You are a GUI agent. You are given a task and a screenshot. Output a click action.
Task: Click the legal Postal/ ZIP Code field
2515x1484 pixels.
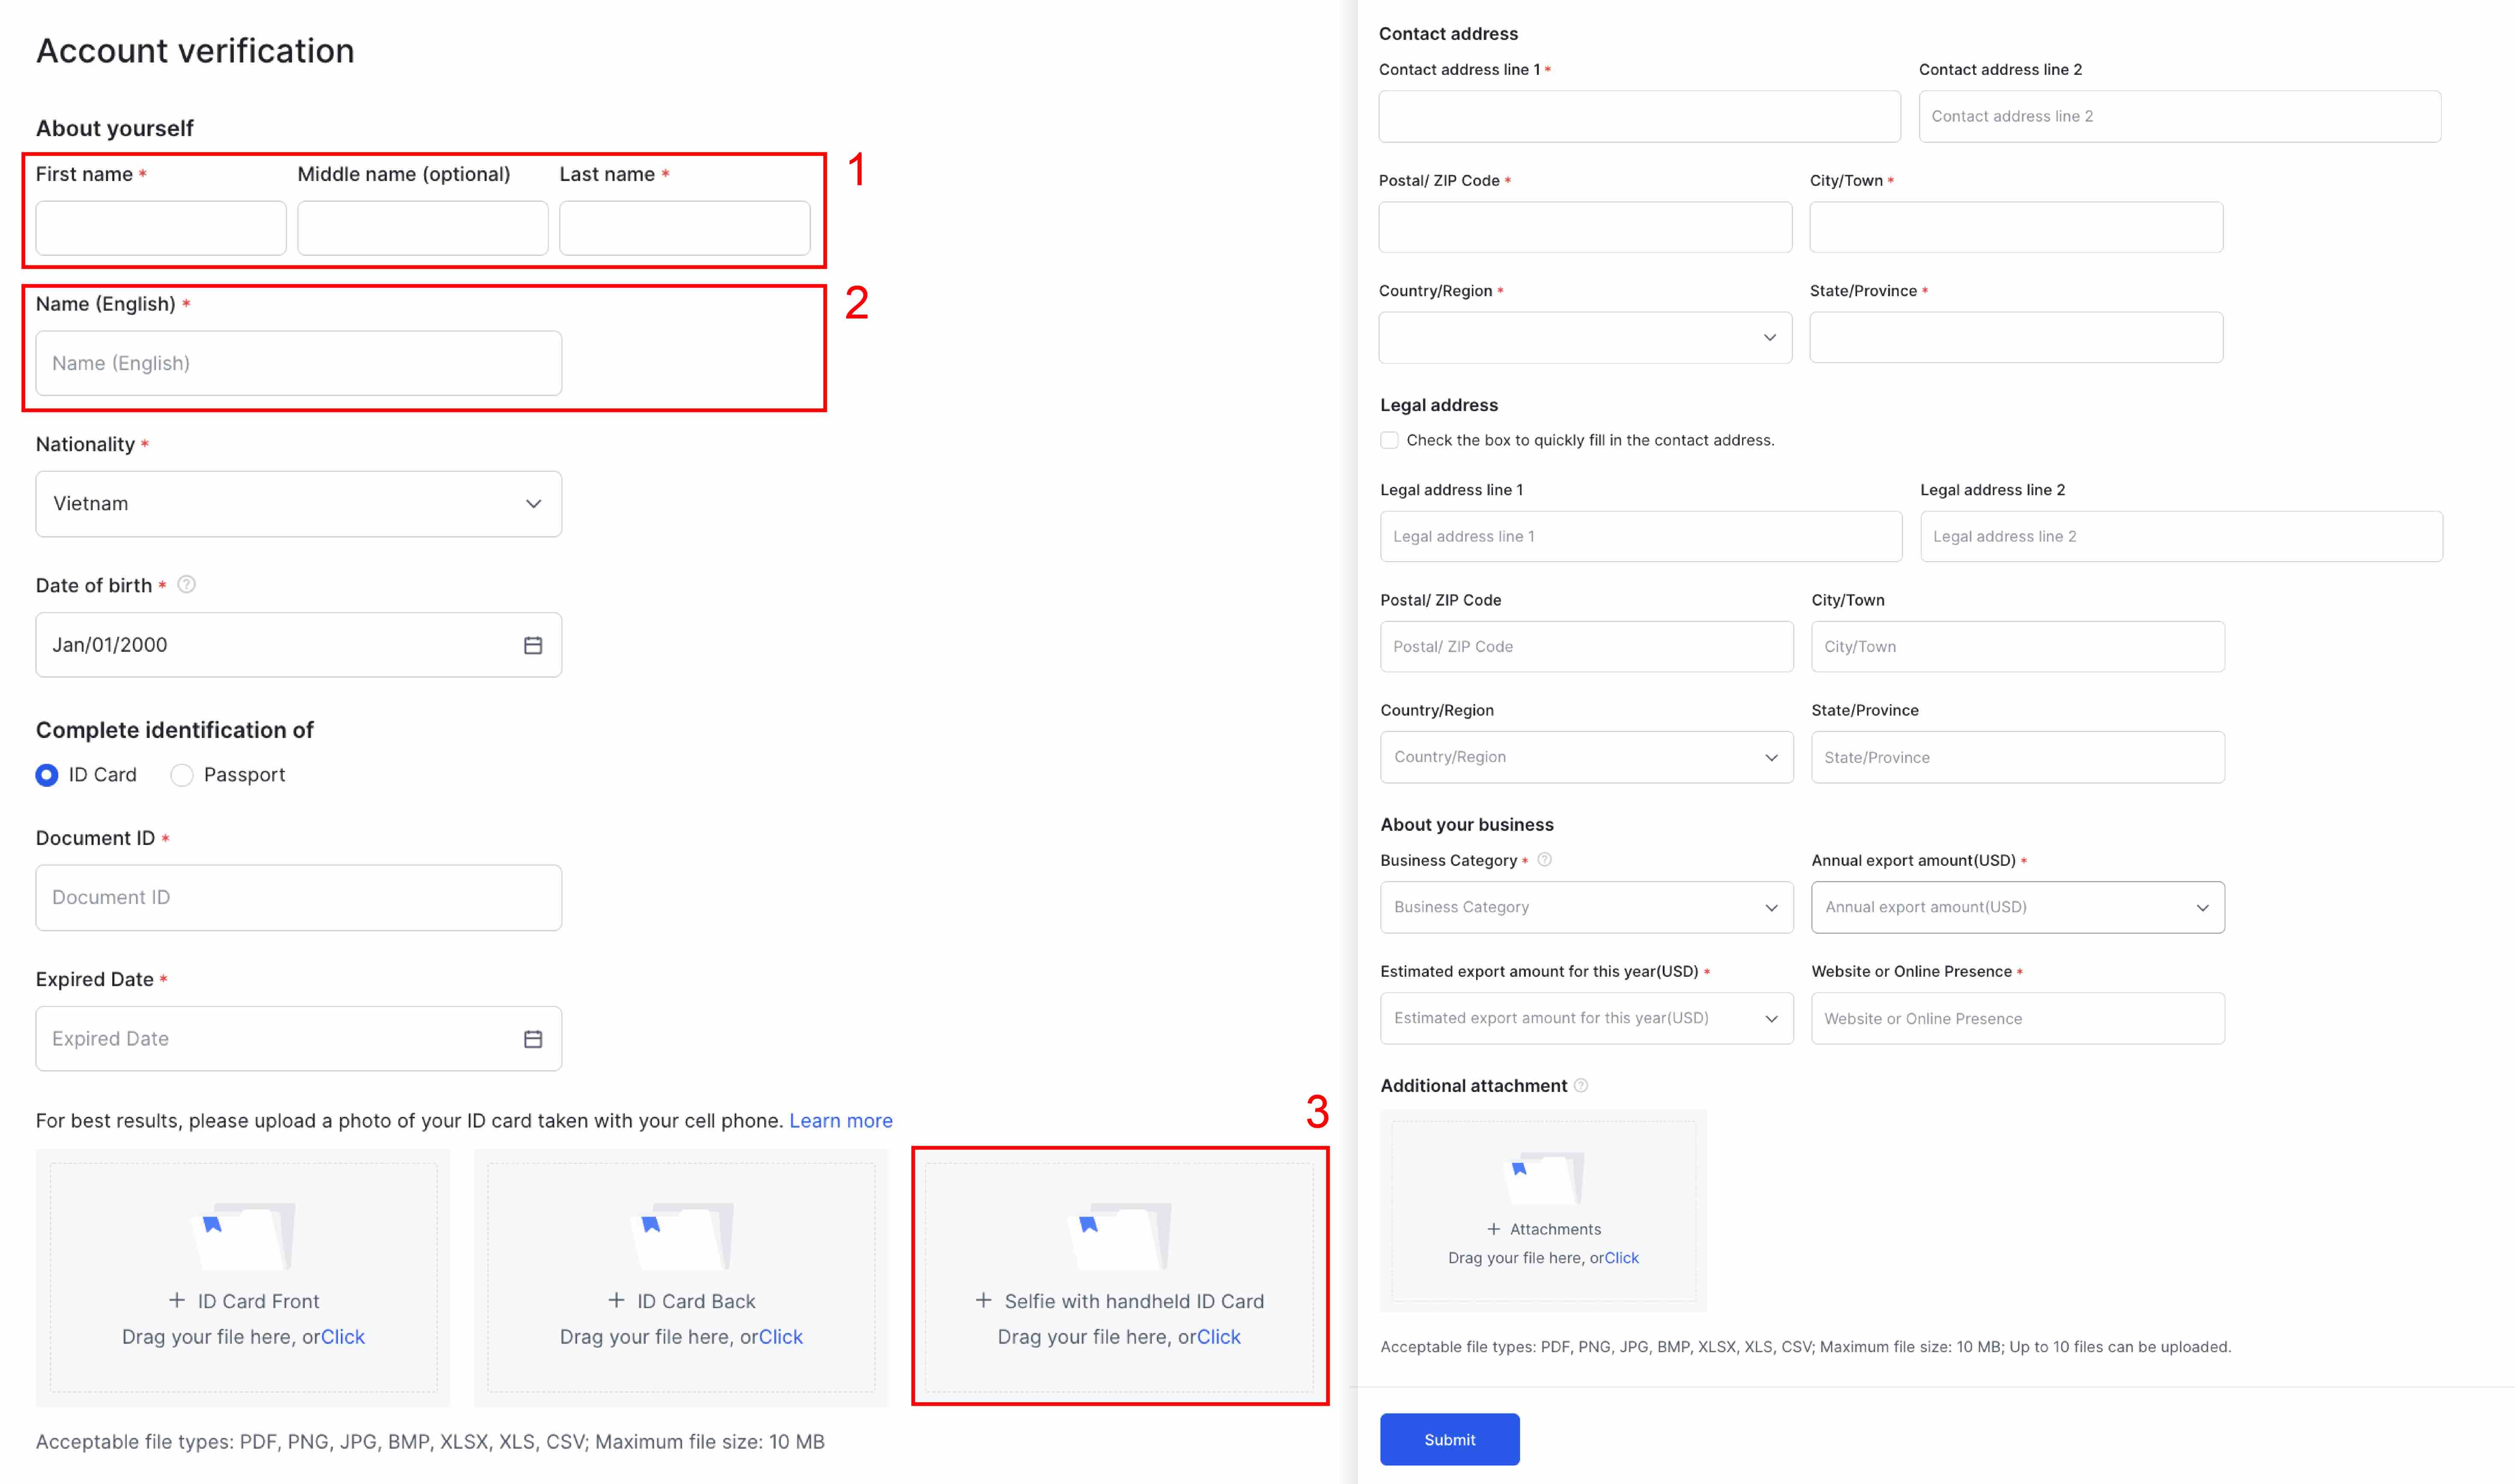(x=1587, y=647)
